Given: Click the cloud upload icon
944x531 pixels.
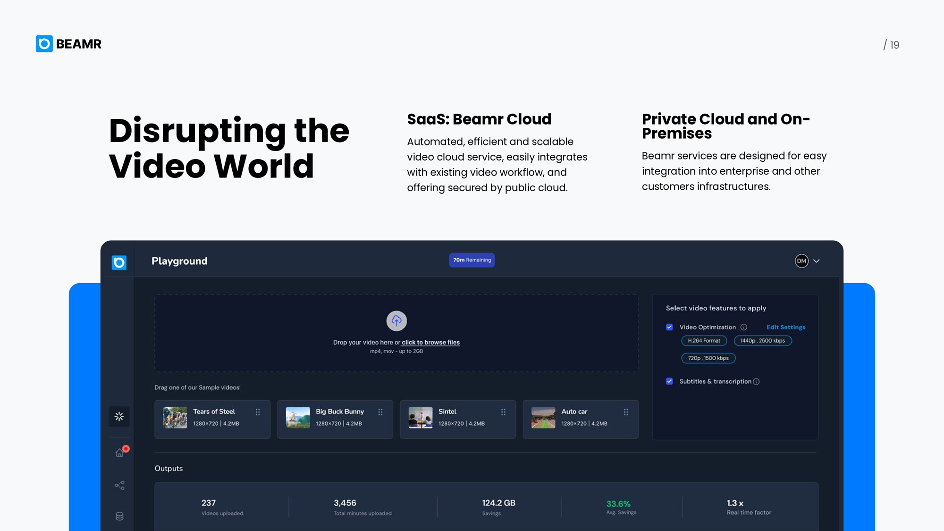Looking at the screenshot, I should pyautogui.click(x=396, y=321).
